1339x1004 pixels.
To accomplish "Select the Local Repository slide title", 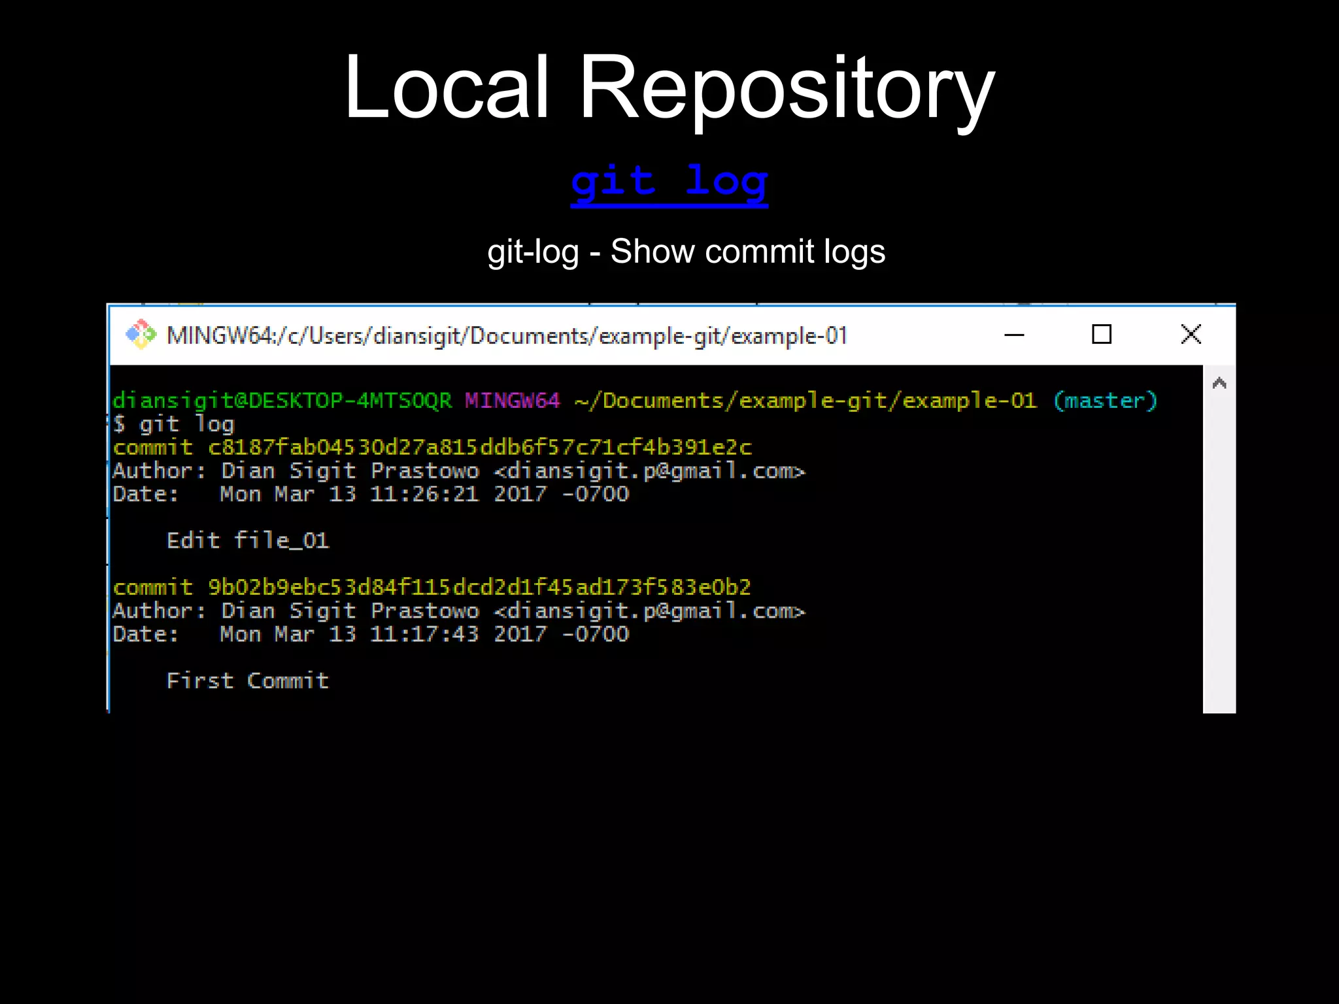I will point(669,88).
